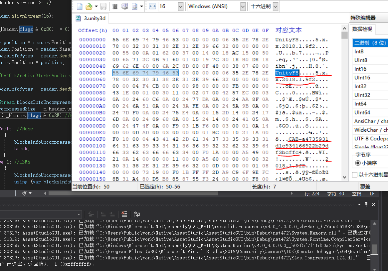The image size is (388, 271).
Task: Open the RAM/memory chip icon
Action: [x=115, y=6]
